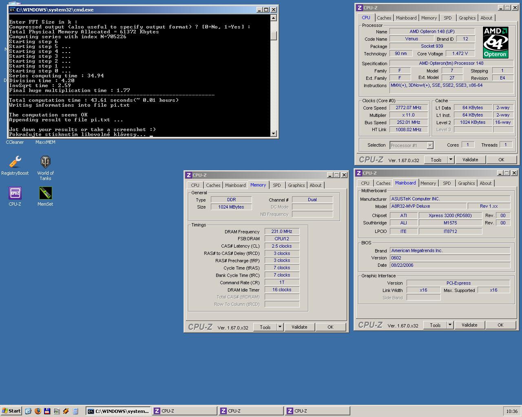Open Graphics tab in top CPU-Z window
The height and width of the screenshot is (417, 522).
coord(467,18)
